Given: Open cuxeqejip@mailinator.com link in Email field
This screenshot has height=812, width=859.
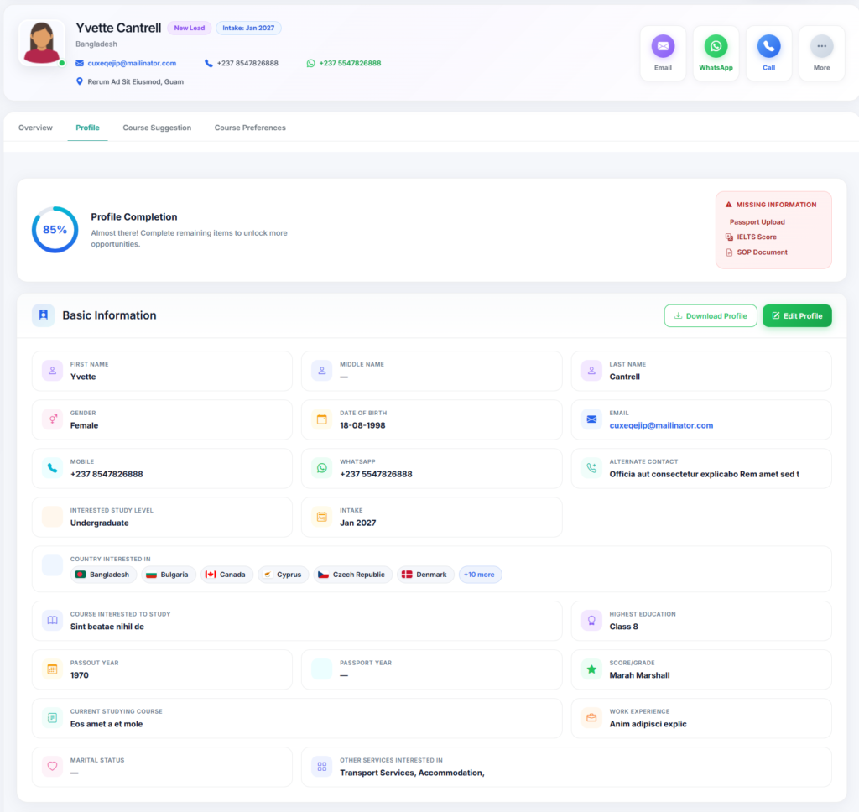Looking at the screenshot, I should pos(661,425).
